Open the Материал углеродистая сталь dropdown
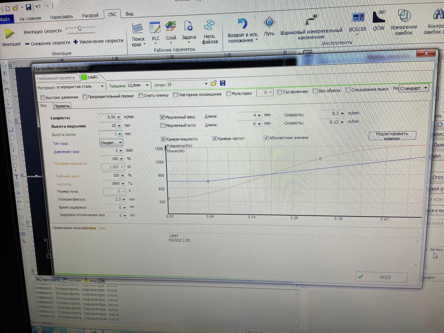444x333 pixels. 102,87
